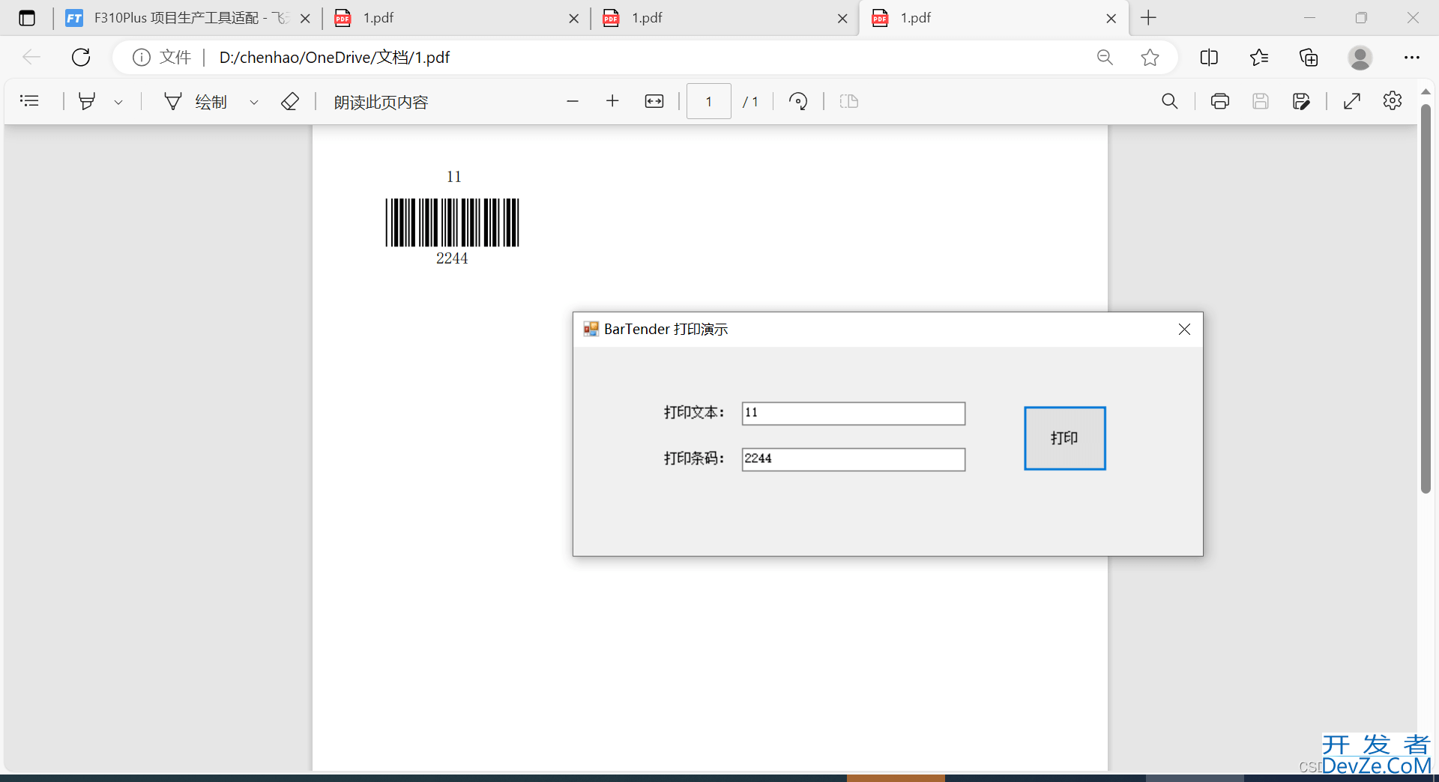Screen dimensions: 1439x782
Task: Click the scrollbar up arrow
Action: [1426, 91]
